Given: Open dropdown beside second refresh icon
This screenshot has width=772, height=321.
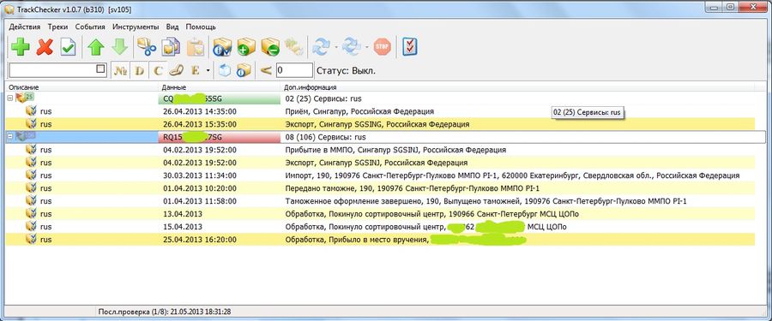Looking at the screenshot, I should 367,47.
